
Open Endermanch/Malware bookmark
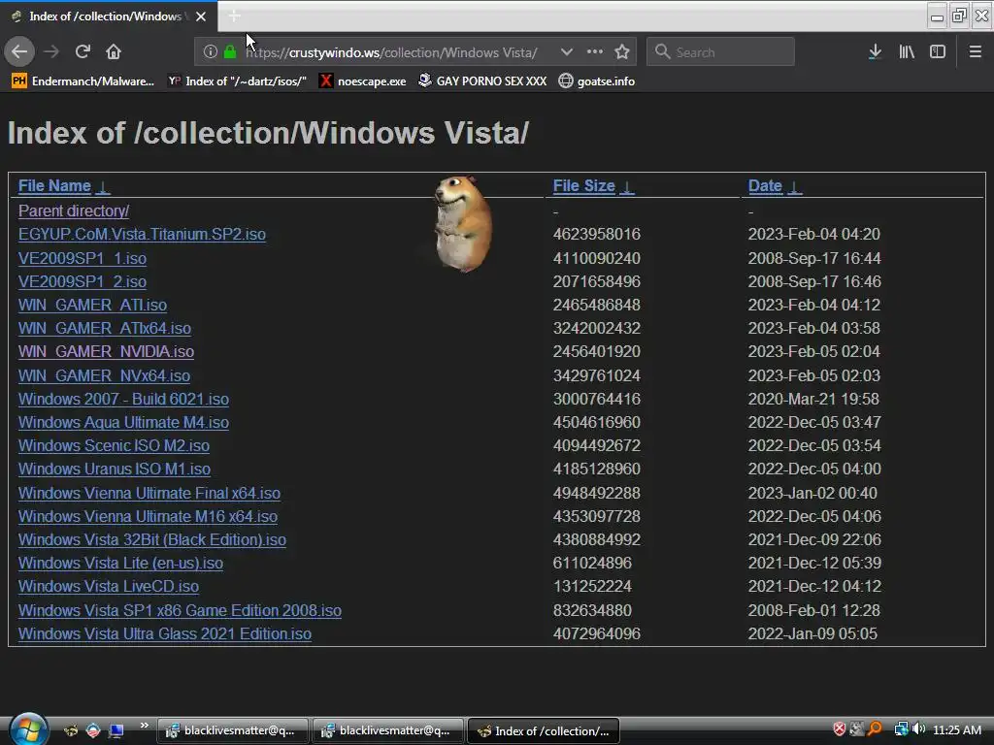83,81
